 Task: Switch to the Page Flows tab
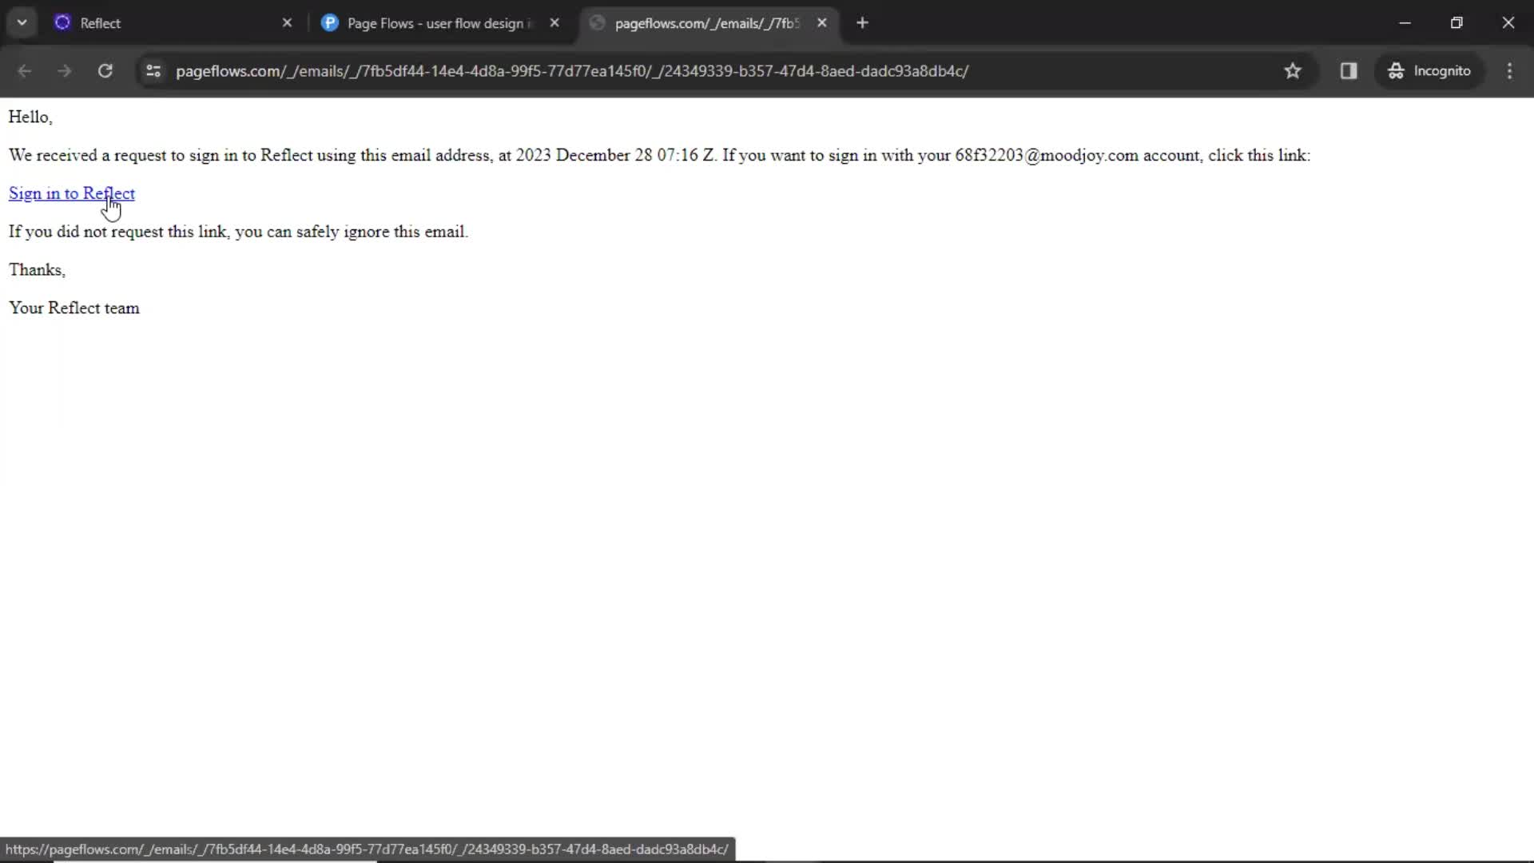[x=440, y=23]
